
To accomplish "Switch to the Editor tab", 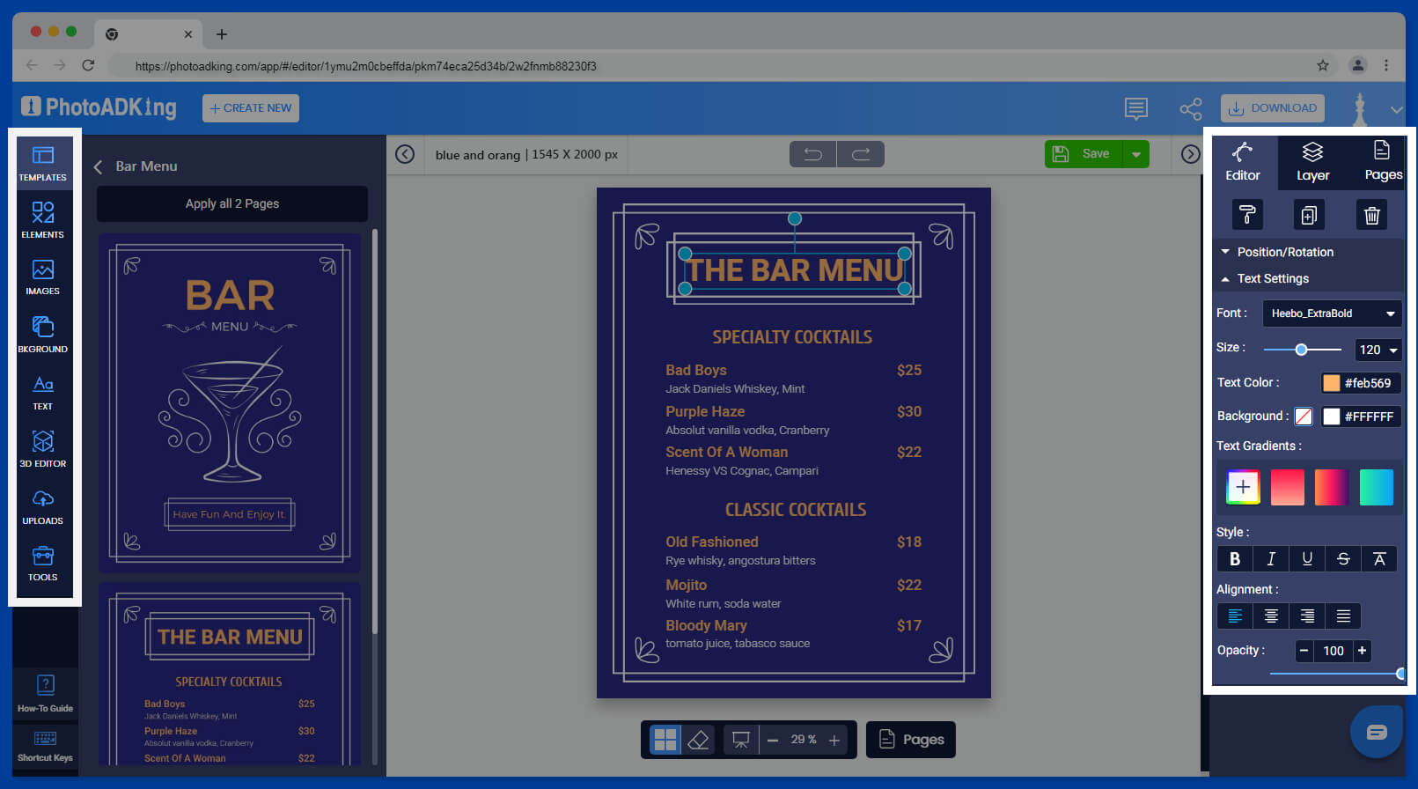I will [x=1243, y=161].
